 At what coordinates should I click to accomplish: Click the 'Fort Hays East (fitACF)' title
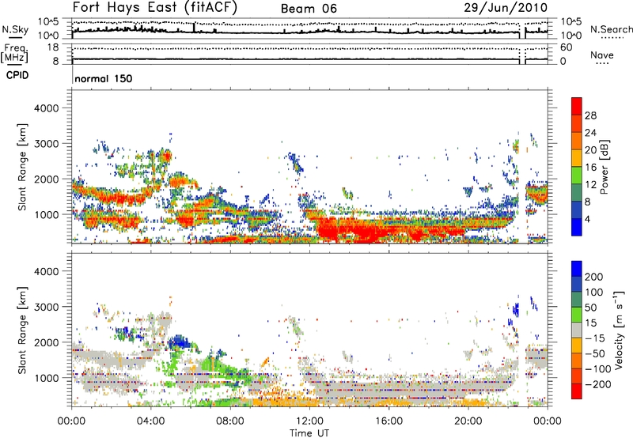click(155, 8)
